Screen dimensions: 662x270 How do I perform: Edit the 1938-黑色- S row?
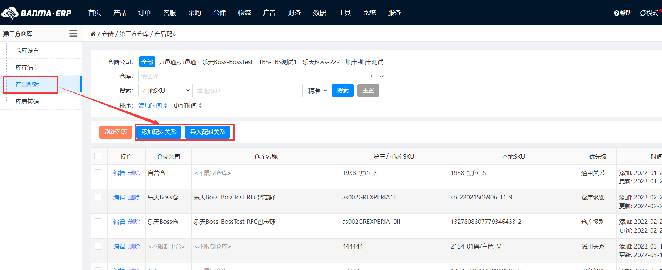pyautogui.click(x=119, y=173)
